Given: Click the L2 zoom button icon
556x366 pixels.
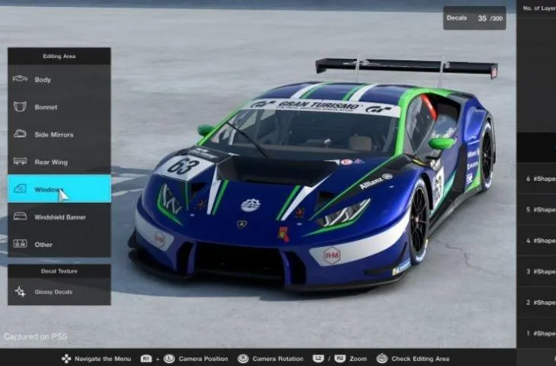Looking at the screenshot, I should [x=318, y=358].
